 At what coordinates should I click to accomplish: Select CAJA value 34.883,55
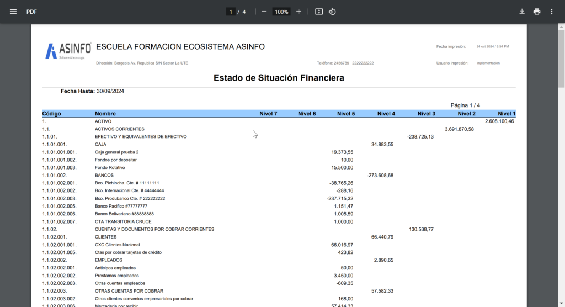click(382, 144)
